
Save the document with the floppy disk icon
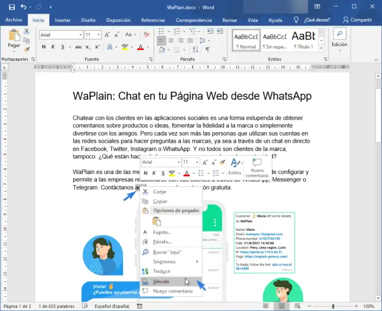[11, 7]
